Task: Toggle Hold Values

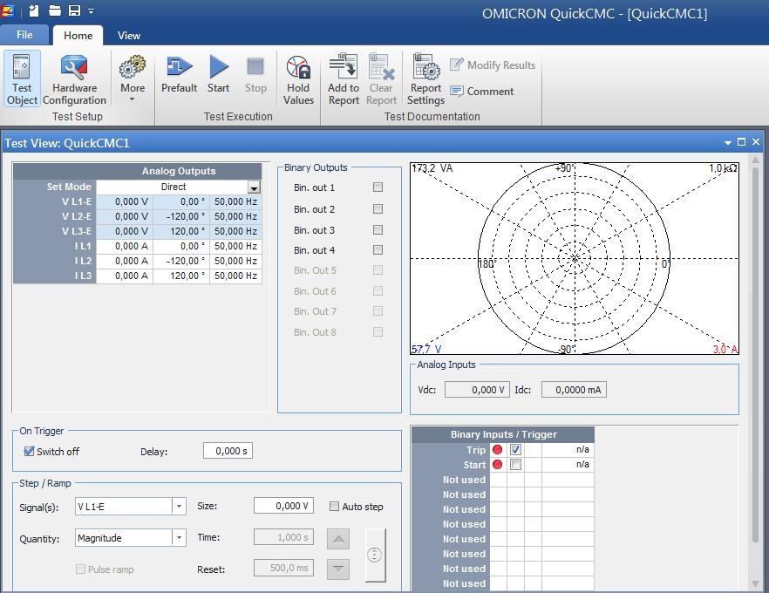Action: (298, 79)
